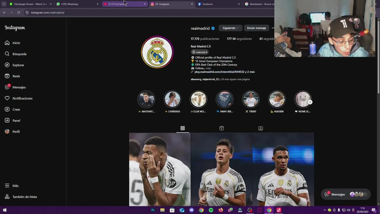Open Discord from taskbar
The image size is (380, 214).
pyautogui.click(x=191, y=210)
